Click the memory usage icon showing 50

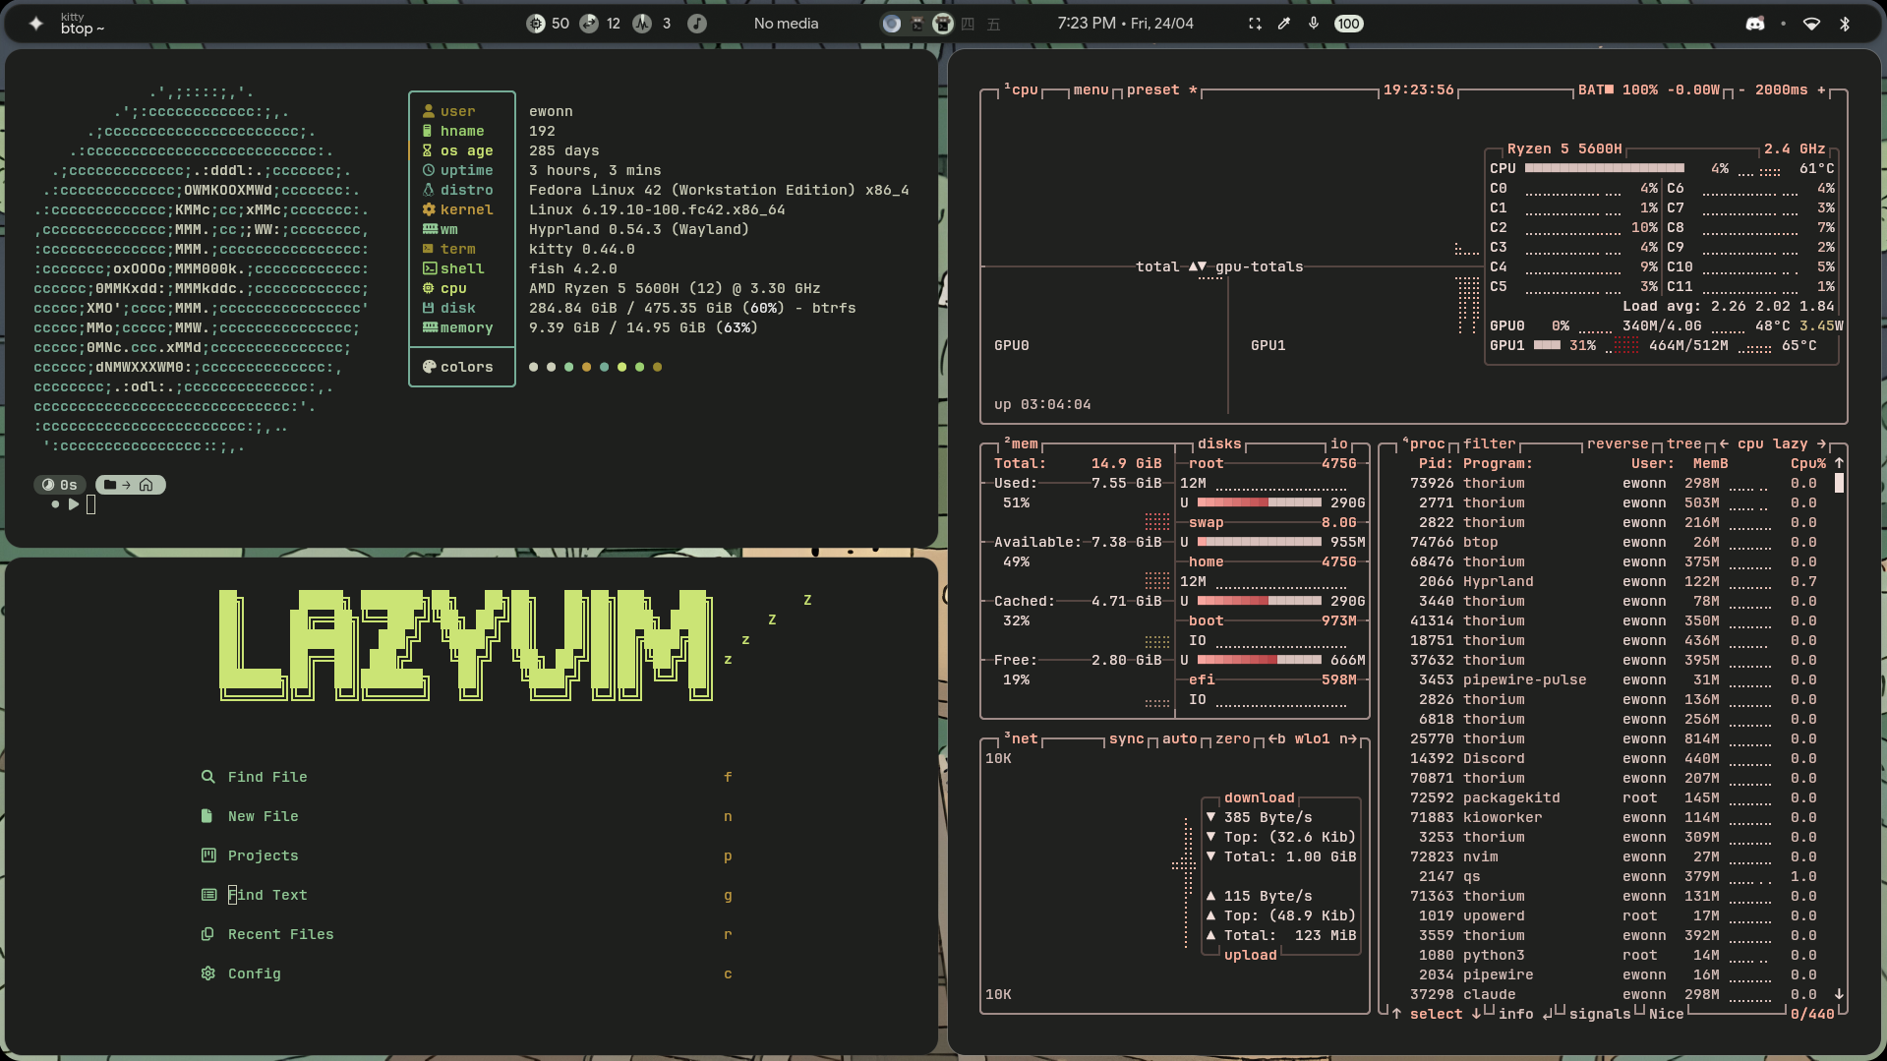(536, 24)
